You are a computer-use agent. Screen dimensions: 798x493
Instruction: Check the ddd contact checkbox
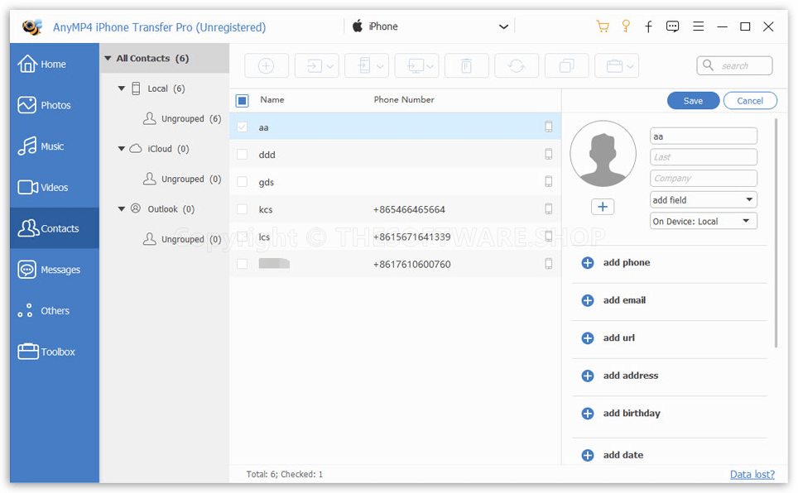[243, 154]
